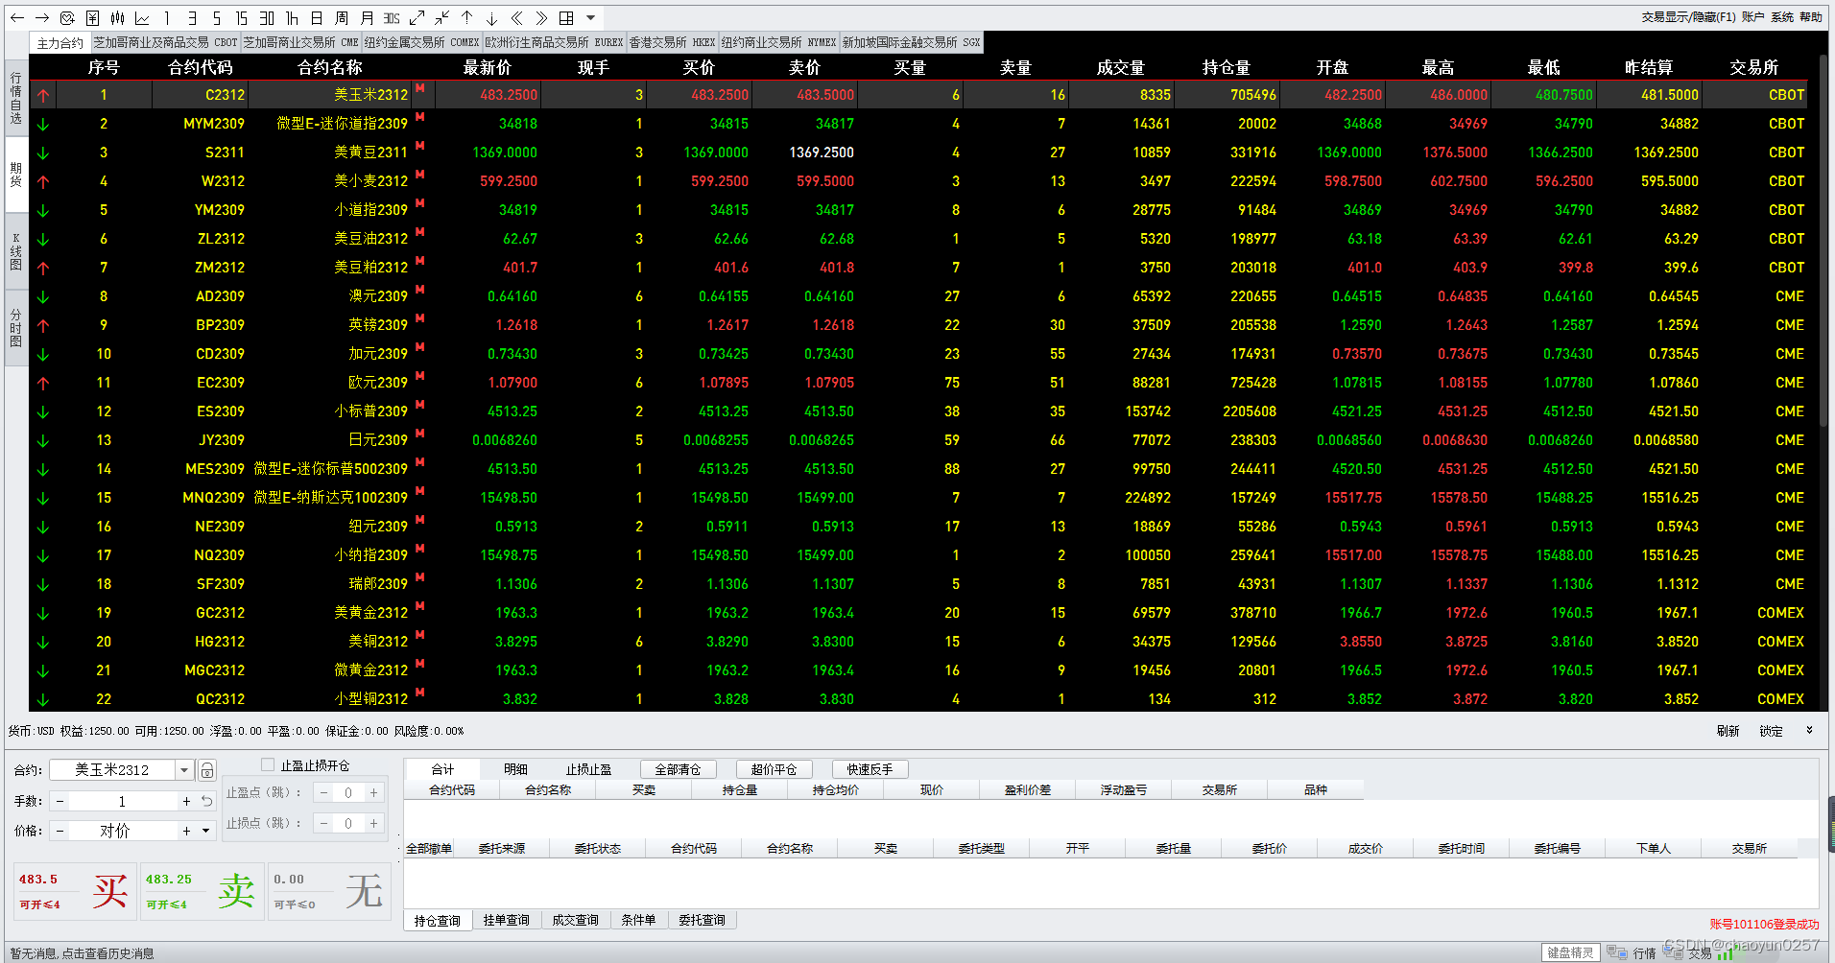Open the 止损止盈 tab

(588, 769)
